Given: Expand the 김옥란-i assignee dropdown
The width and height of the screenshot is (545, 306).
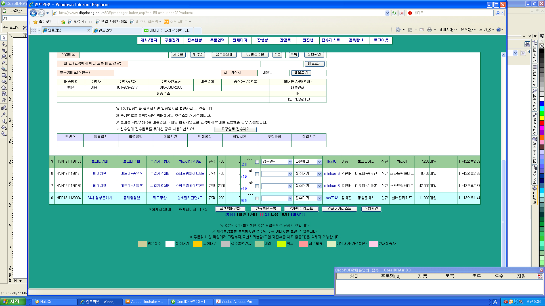Looking at the screenshot, I should tap(290, 161).
